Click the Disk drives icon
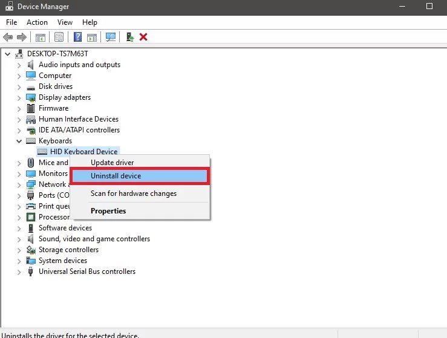The height and width of the screenshot is (338, 447). point(31,88)
